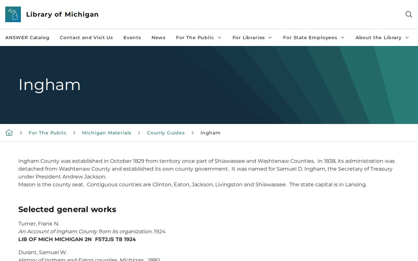Follow the County Guides breadcrumb link
Image resolution: width=418 pixels, height=261 pixels.
tap(166, 133)
